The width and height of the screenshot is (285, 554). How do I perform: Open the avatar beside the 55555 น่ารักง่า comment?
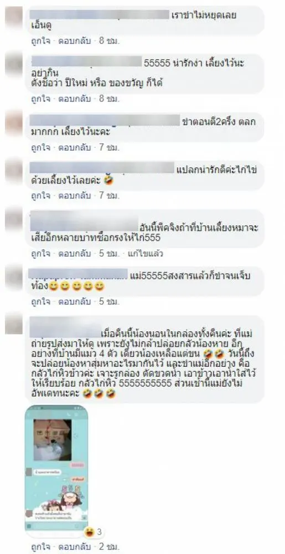pos(14,64)
